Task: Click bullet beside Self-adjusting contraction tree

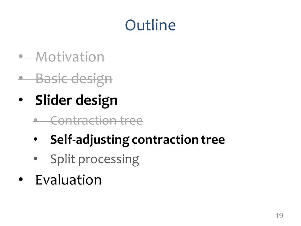Action: (35, 139)
